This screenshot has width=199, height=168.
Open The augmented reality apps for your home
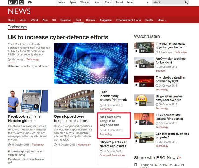tap(171, 46)
